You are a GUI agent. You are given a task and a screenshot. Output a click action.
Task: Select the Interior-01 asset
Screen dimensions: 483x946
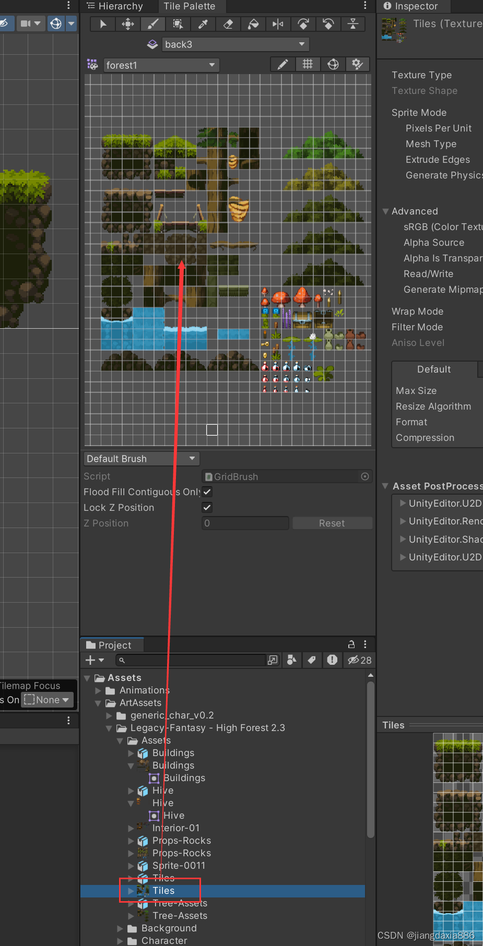click(x=176, y=828)
